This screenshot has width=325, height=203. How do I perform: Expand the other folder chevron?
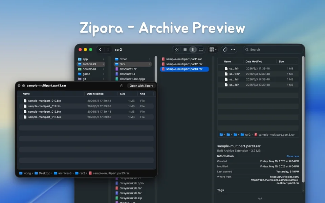[150, 59]
